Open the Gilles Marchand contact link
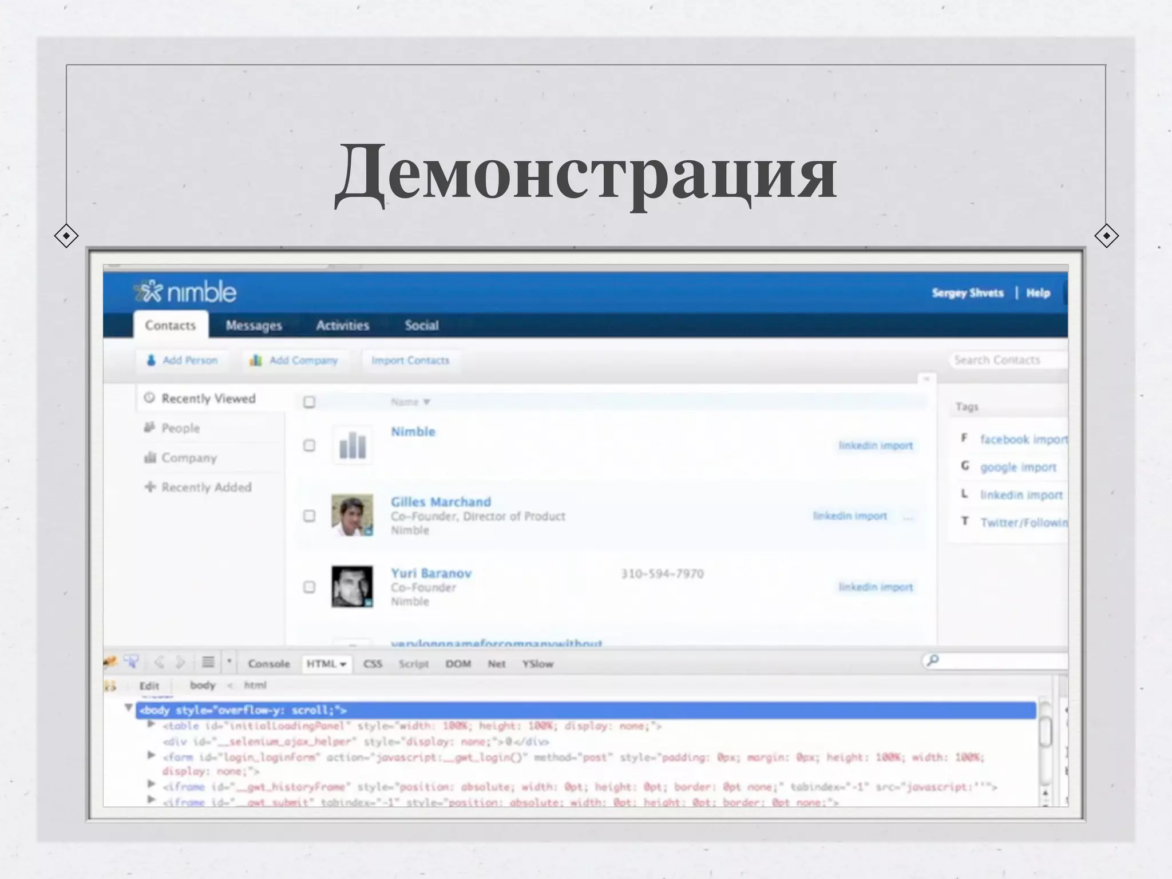 (x=441, y=502)
